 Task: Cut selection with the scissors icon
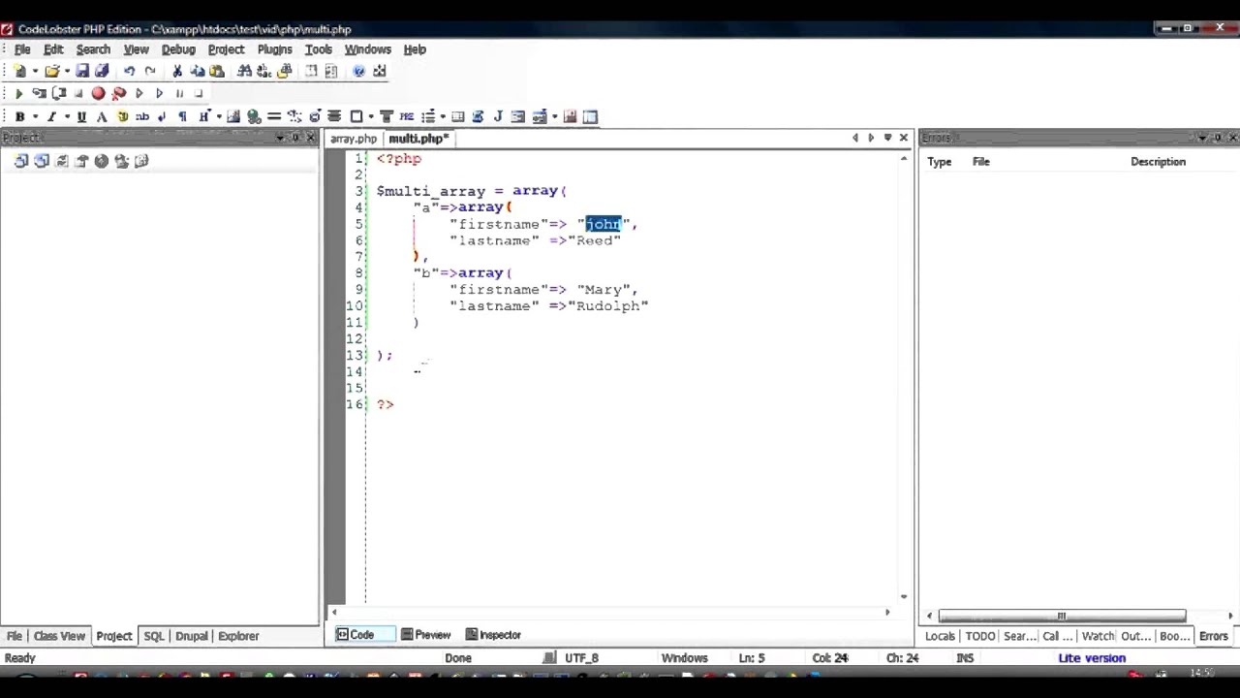[177, 71]
